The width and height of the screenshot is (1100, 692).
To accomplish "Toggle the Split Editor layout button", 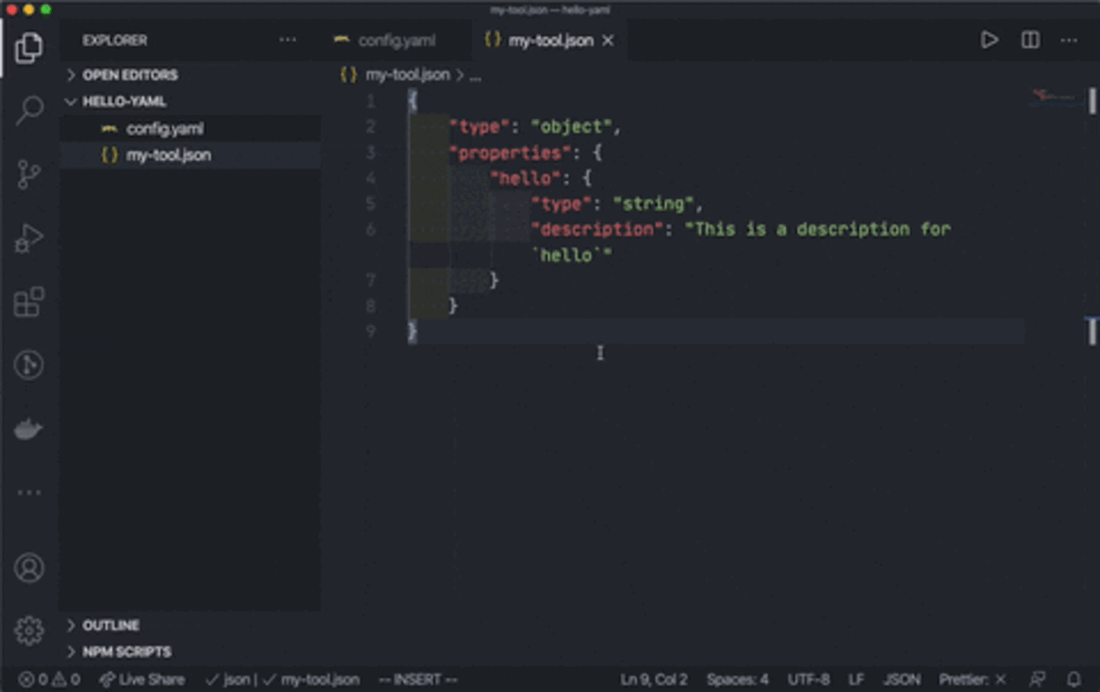I will pos(1030,40).
